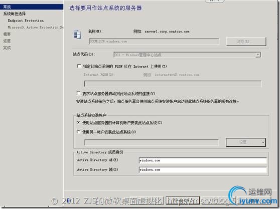This screenshot has width=280, height=209.
Task: Select the 摘要 step
Action: 7,34
